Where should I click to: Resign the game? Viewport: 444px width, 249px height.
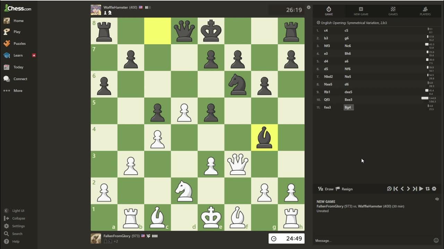(x=344, y=189)
